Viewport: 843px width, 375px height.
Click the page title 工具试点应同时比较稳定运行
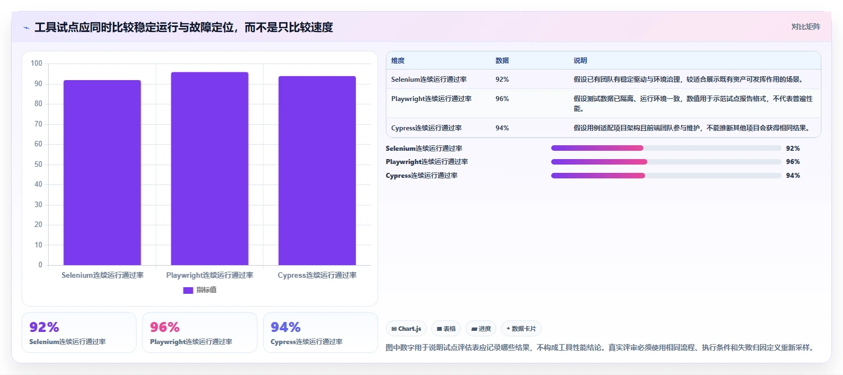coord(184,27)
